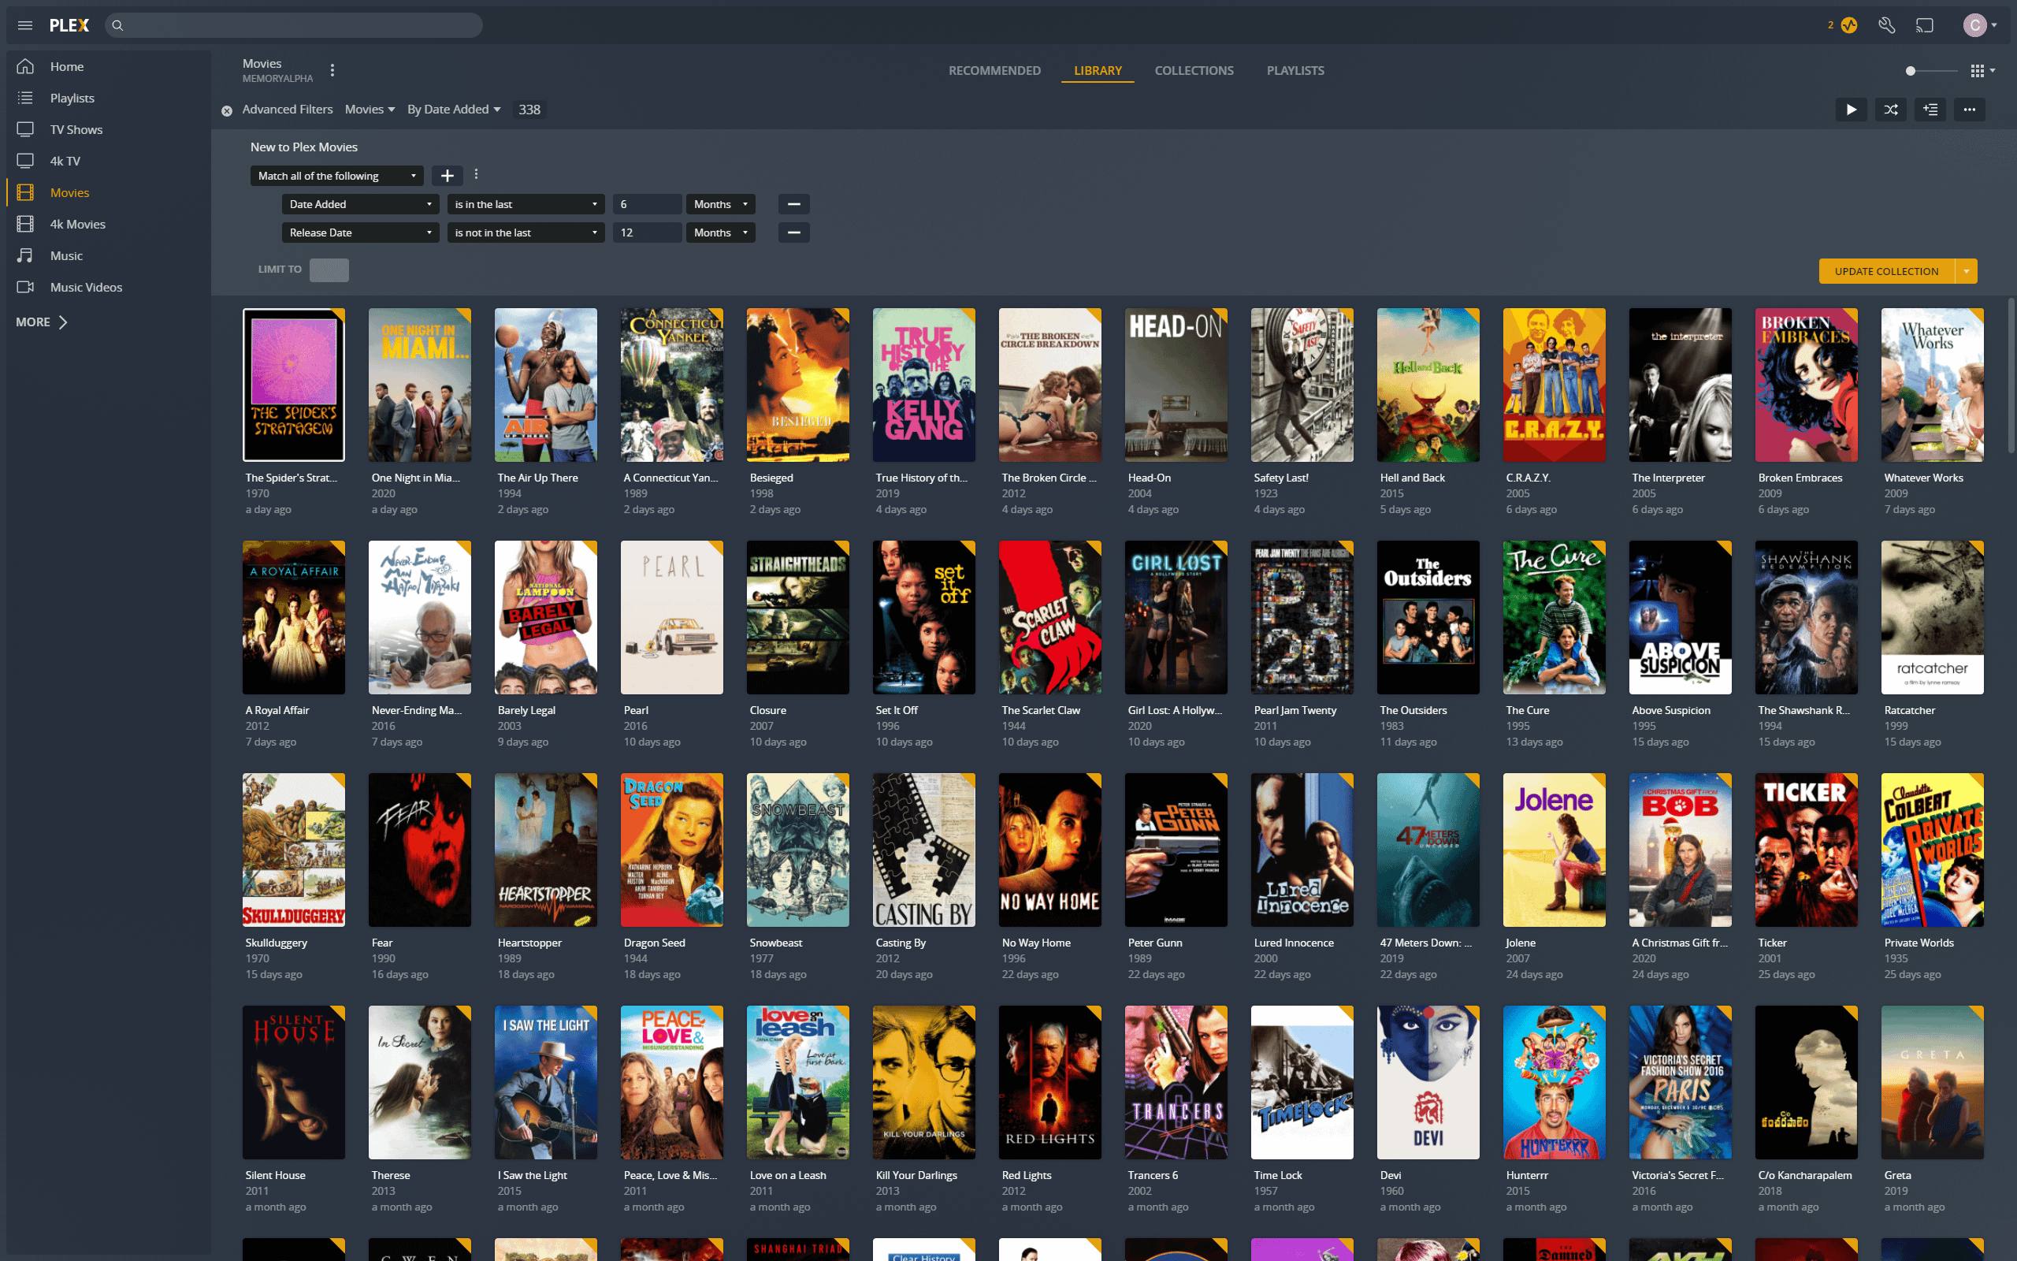The width and height of the screenshot is (2017, 1261).
Task: Click the Broken Embraces title link
Action: point(1800,478)
